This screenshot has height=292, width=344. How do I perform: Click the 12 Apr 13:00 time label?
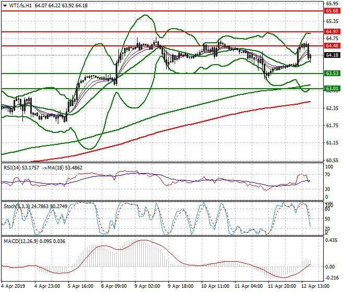(316, 287)
